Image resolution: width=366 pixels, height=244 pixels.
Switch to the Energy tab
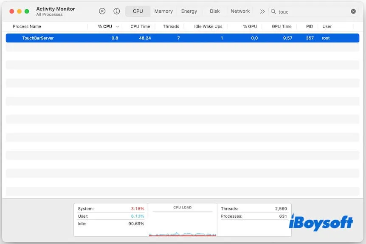pos(189,11)
